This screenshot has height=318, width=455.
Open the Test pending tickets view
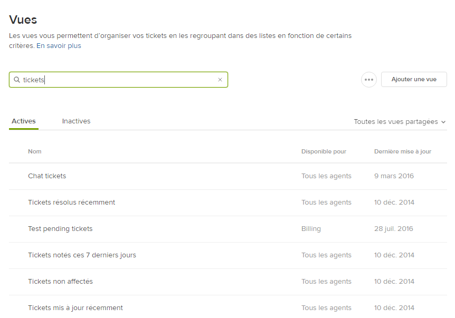(60, 229)
